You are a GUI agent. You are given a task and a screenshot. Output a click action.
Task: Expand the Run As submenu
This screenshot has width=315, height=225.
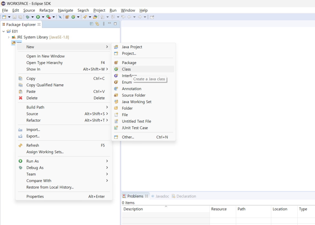click(64, 161)
